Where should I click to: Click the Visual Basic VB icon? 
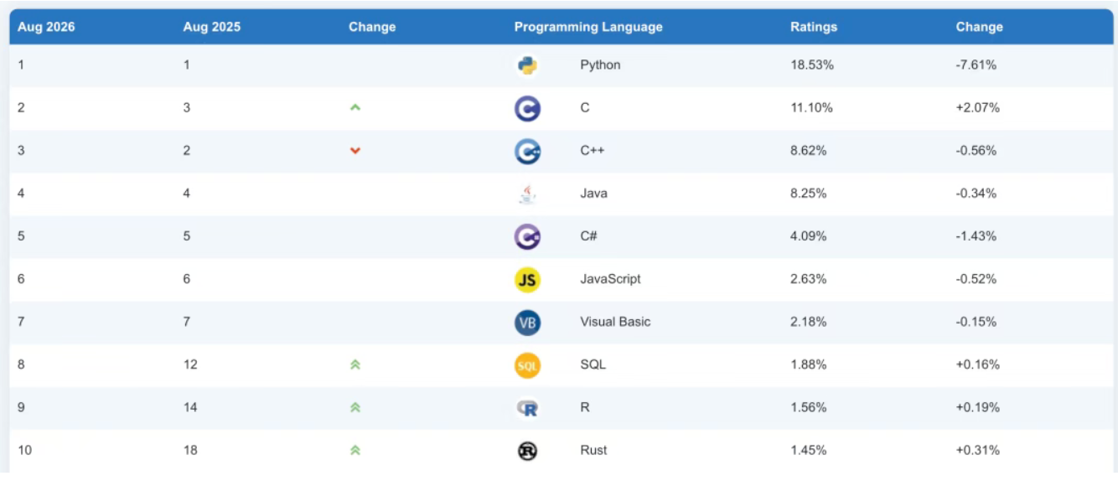tap(527, 323)
